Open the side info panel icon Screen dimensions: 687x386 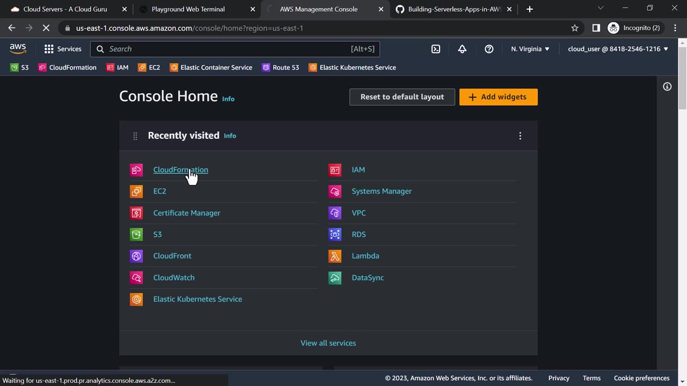click(x=667, y=86)
